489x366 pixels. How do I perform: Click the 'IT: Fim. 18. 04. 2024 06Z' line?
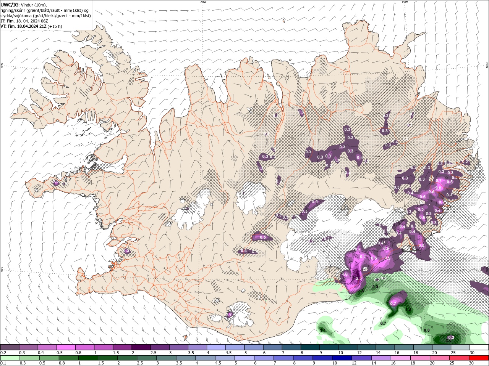(24, 21)
